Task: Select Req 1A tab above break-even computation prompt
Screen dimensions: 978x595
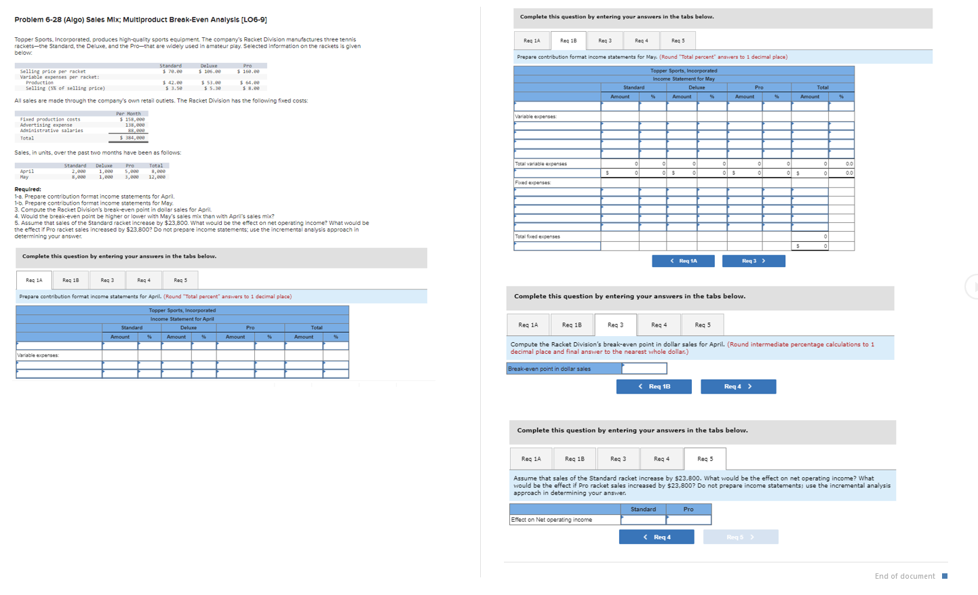Action: click(x=528, y=325)
